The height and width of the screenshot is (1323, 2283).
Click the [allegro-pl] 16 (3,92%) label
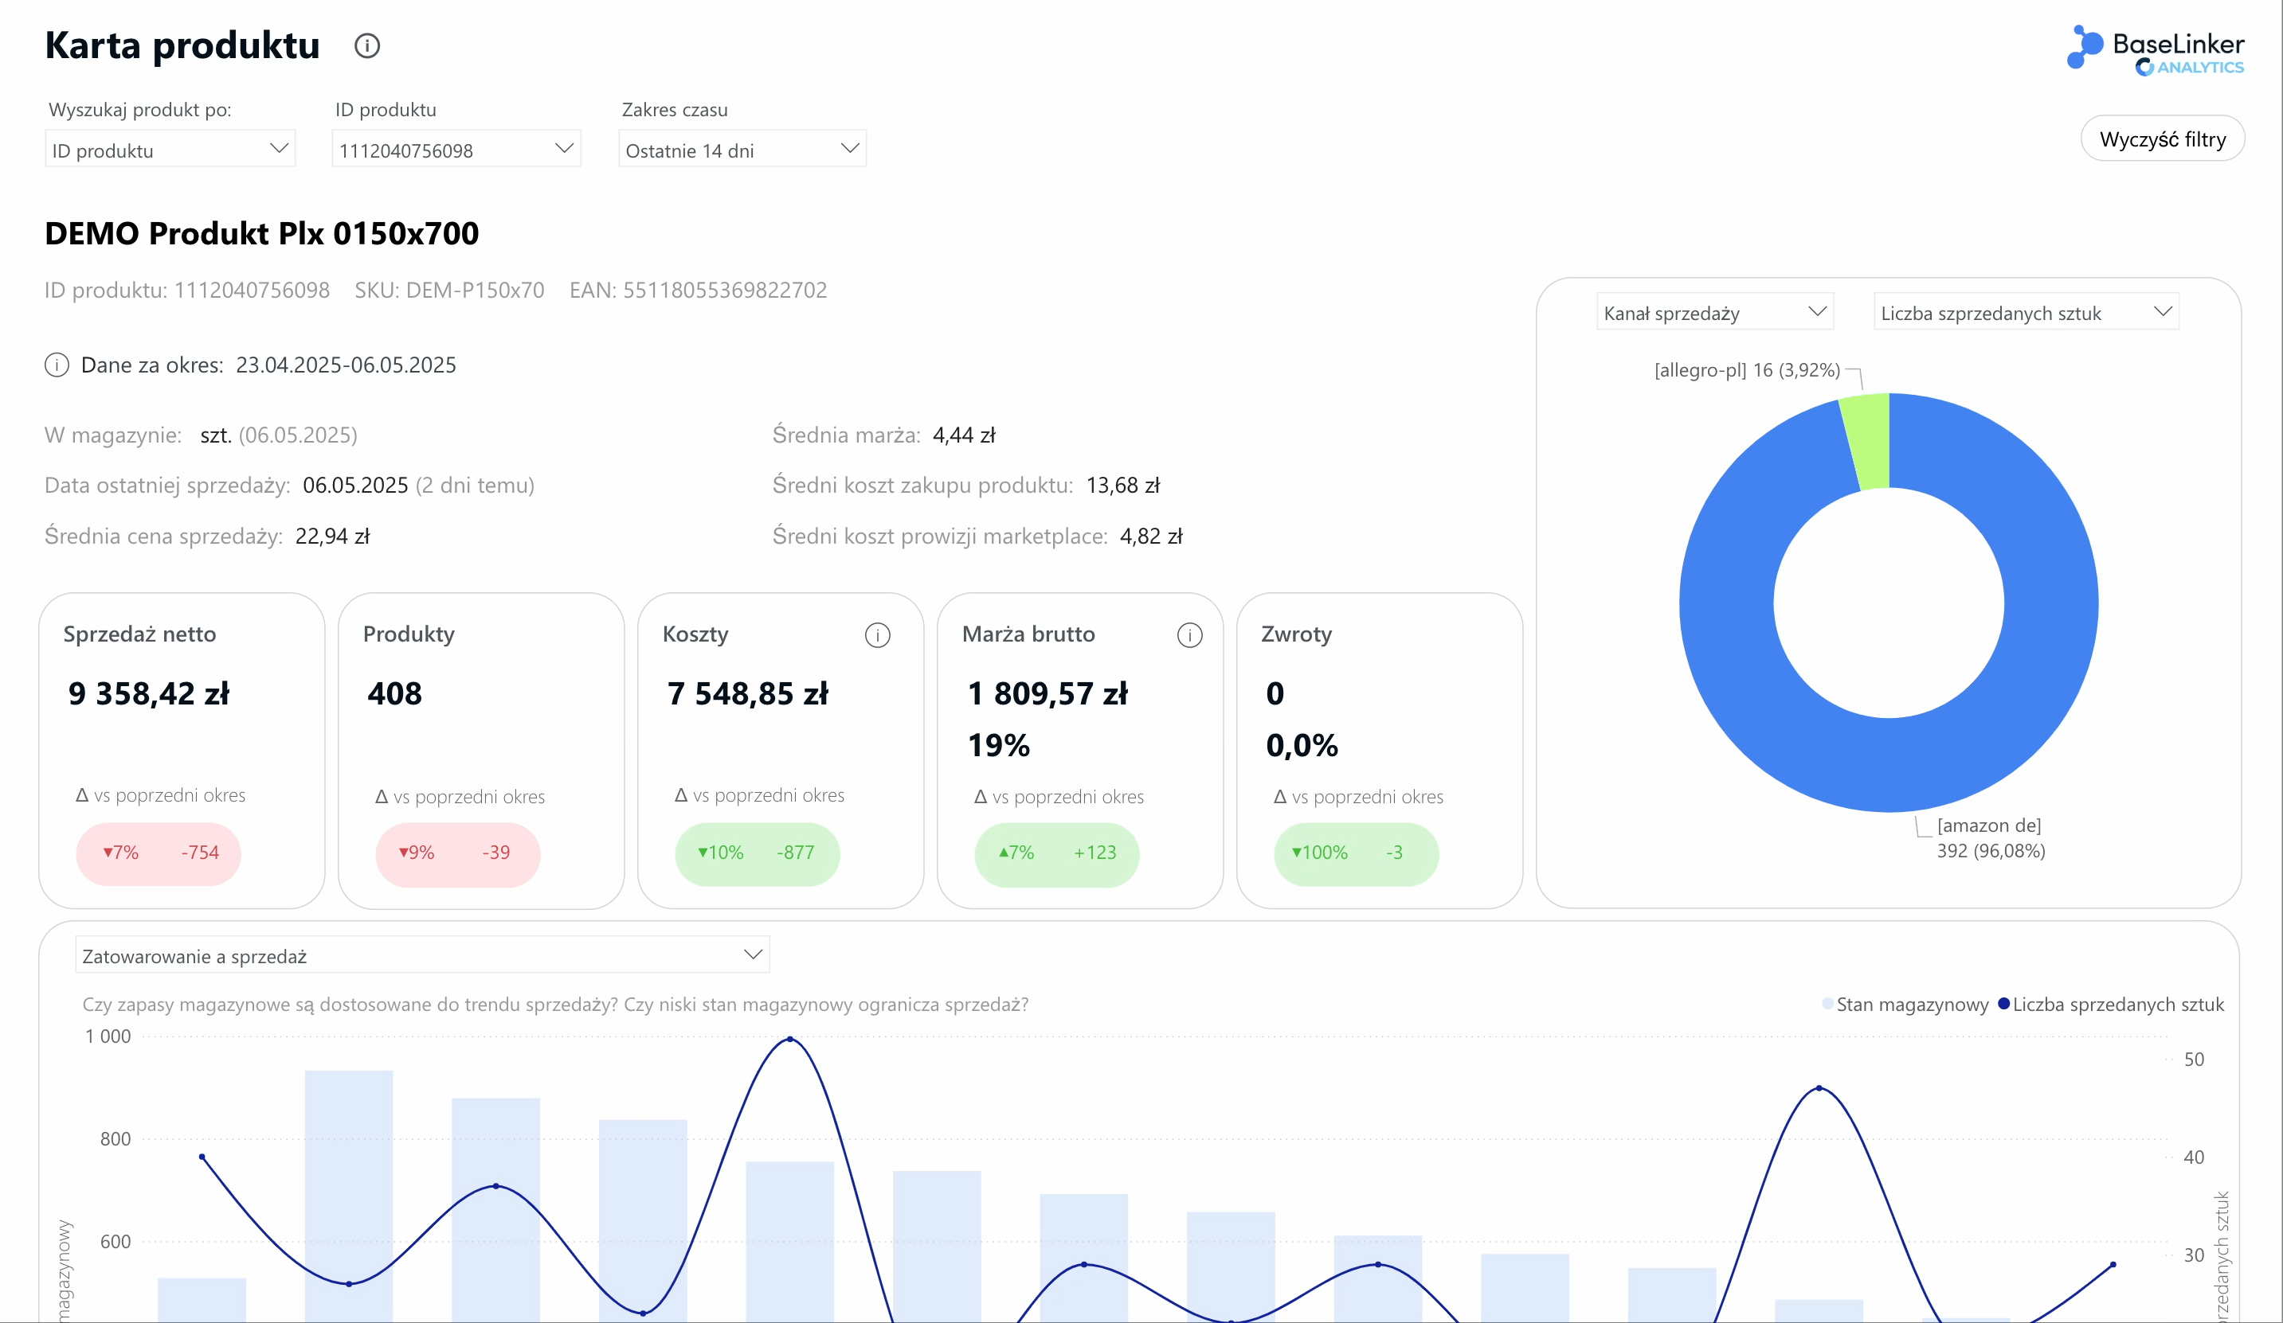coord(1747,369)
